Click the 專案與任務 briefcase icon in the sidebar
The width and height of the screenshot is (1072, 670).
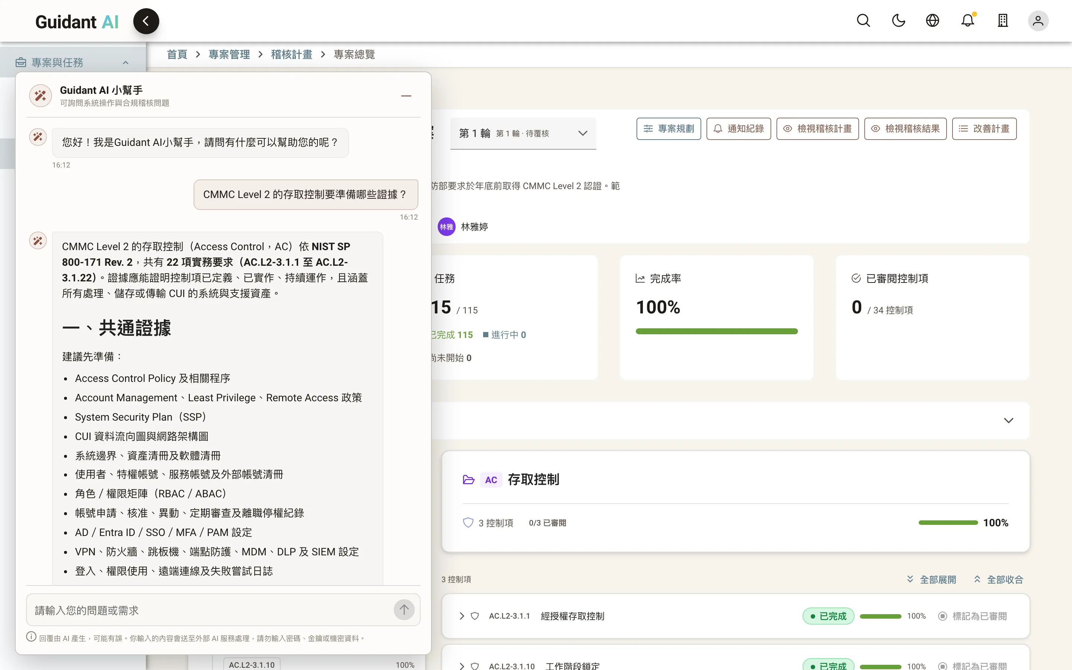point(20,63)
